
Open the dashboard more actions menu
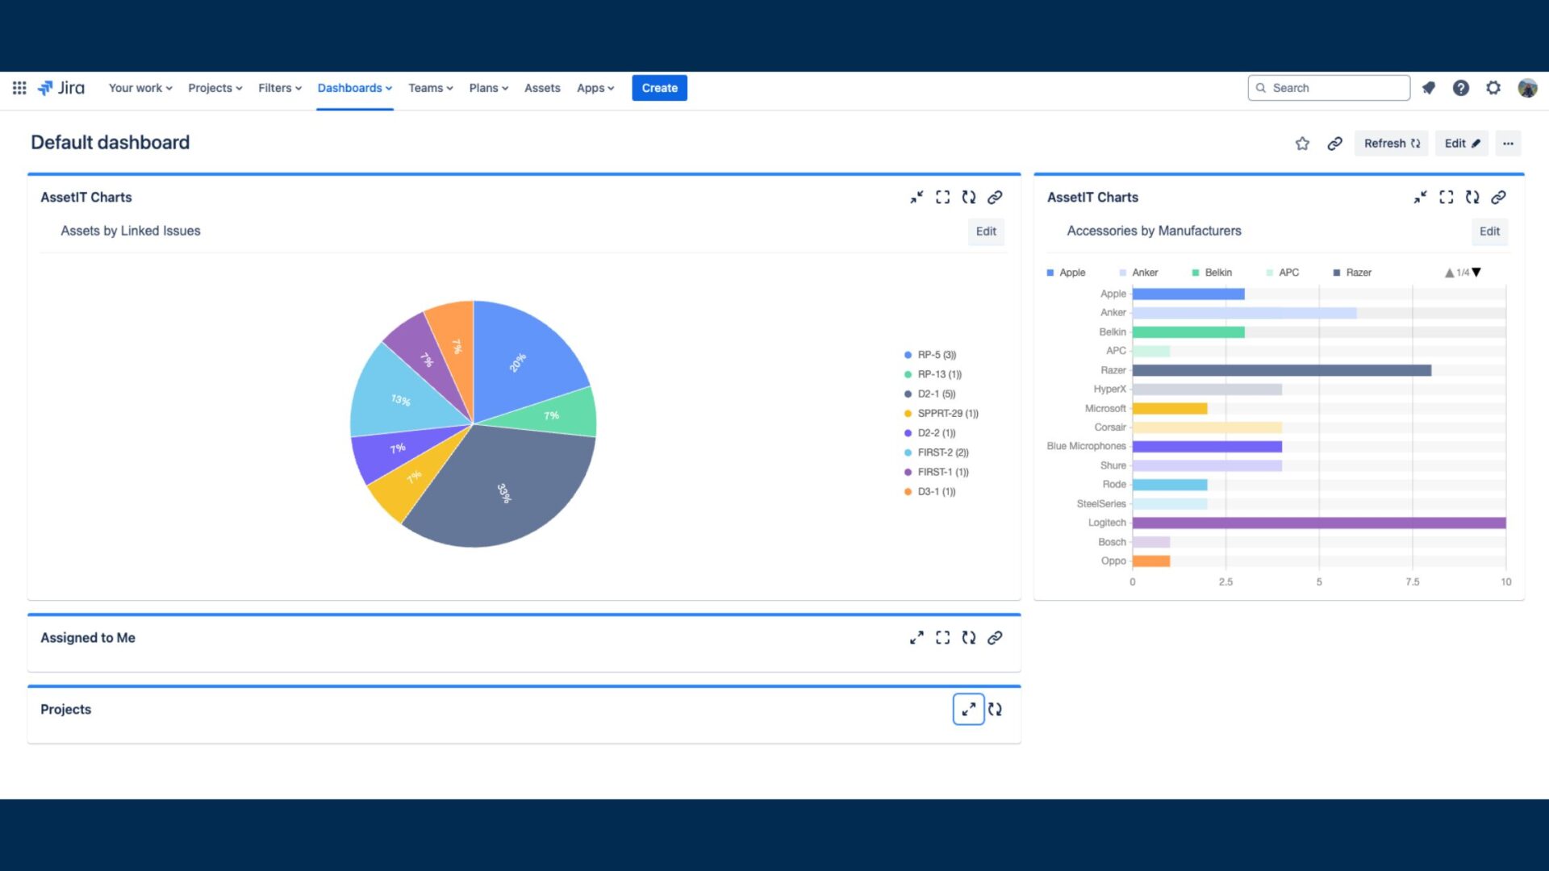pyautogui.click(x=1508, y=144)
